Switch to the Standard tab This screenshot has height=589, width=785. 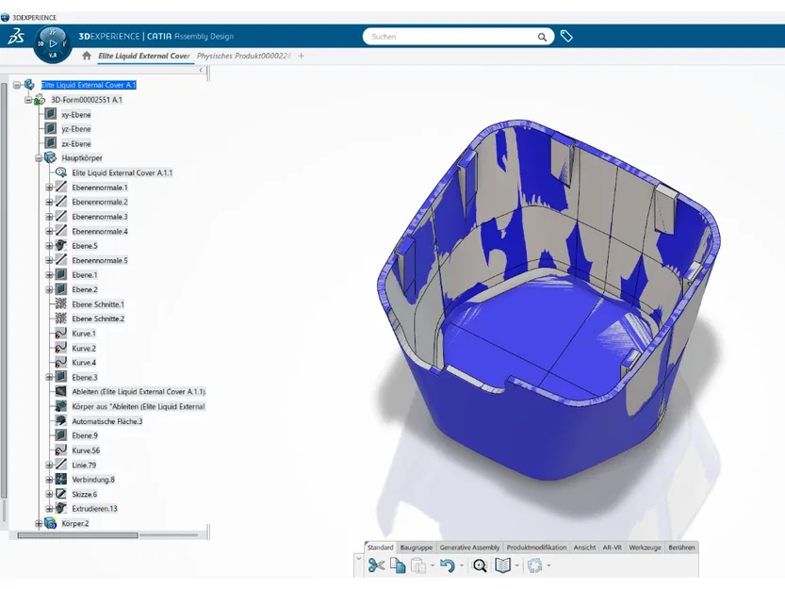point(380,548)
